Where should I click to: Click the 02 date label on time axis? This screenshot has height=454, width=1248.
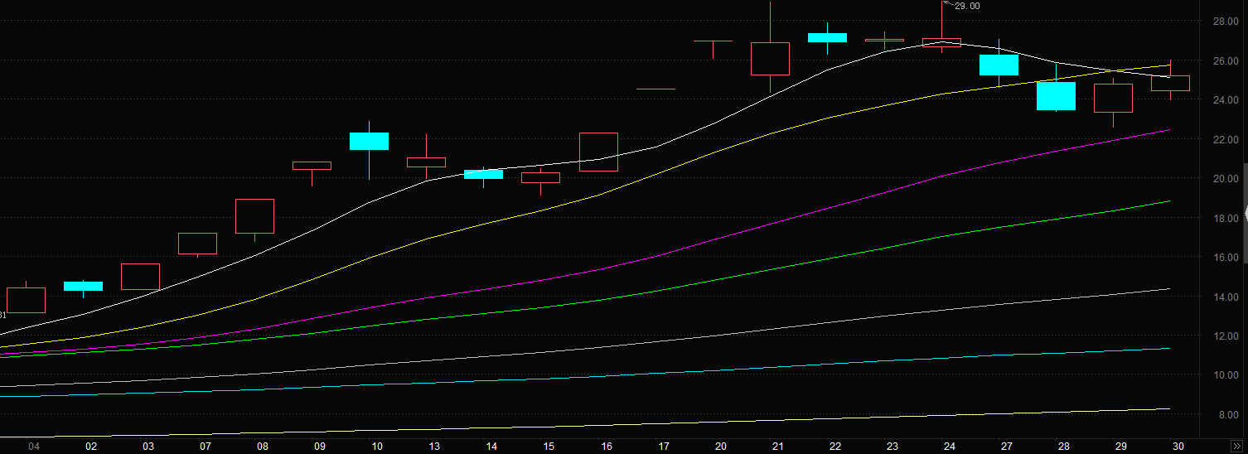[91, 447]
